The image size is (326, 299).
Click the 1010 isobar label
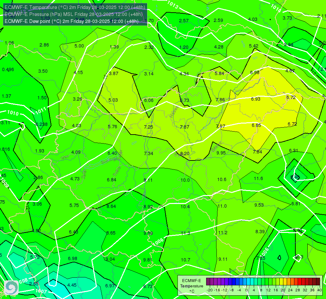(13, 113)
